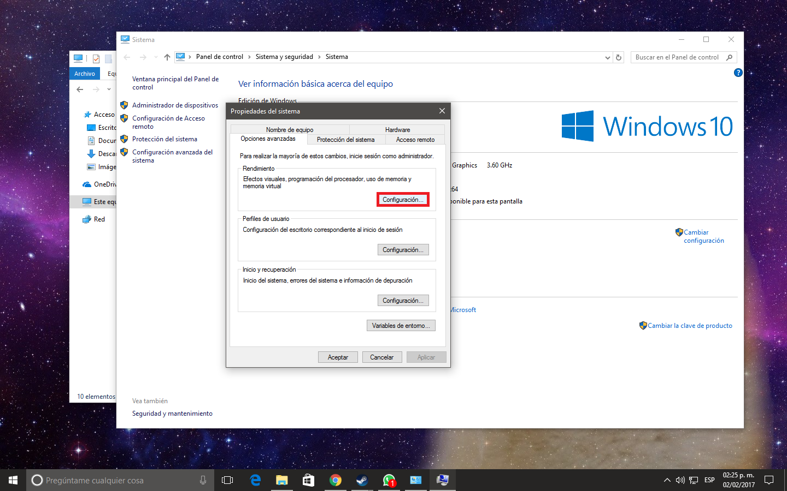The image size is (787, 491).
Task: Open File Explorer from the taskbar
Action: click(x=281, y=480)
